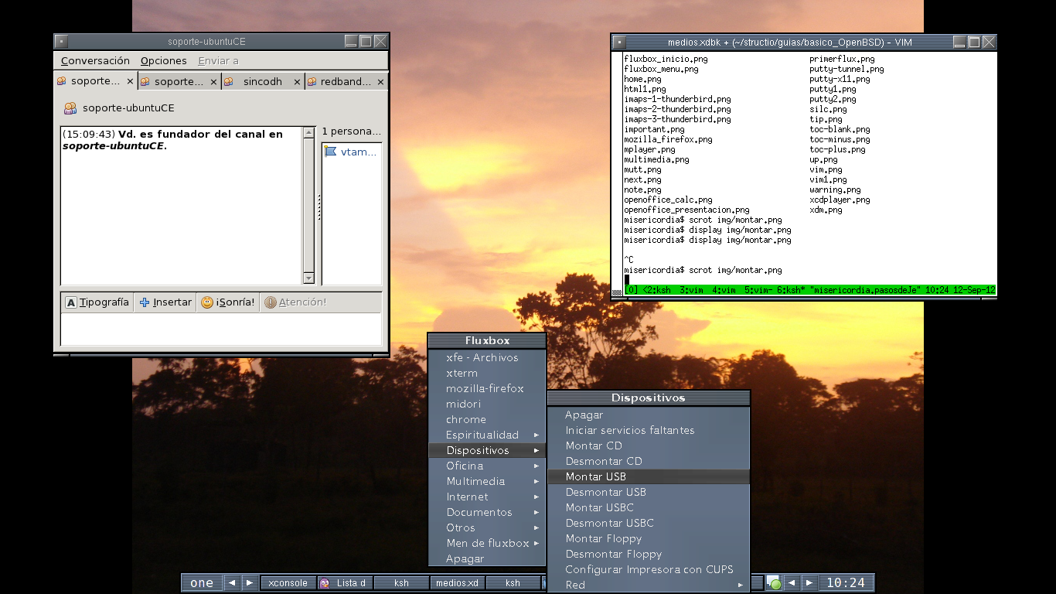The image size is (1056, 594).
Task: Activate the xconsole taskbar entry
Action: (288, 583)
